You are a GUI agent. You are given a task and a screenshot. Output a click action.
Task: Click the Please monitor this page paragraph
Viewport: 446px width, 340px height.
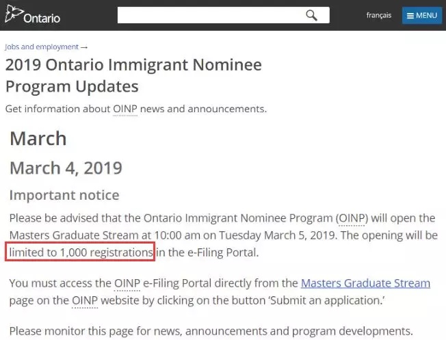[x=211, y=331]
